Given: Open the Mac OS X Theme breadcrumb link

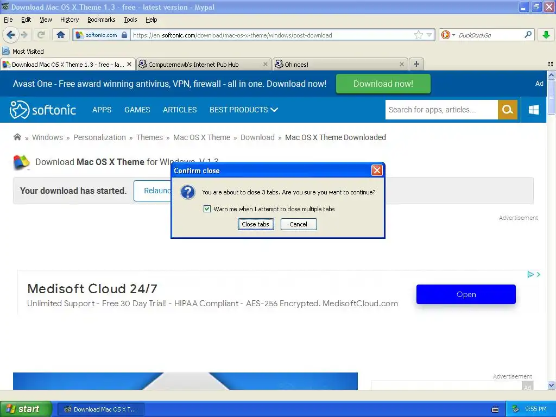Looking at the screenshot, I should click(201, 137).
